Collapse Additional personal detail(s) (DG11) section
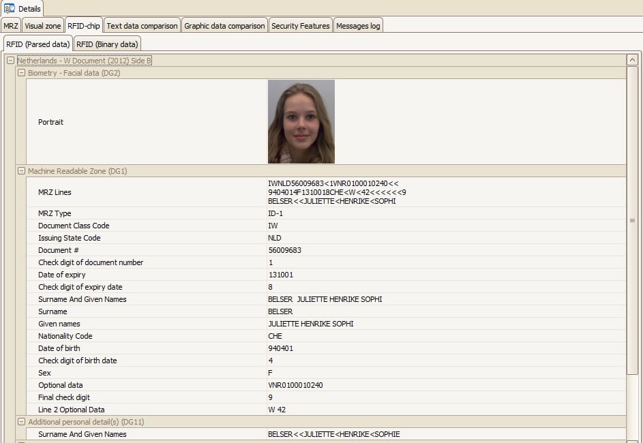The image size is (643, 443). point(21,422)
